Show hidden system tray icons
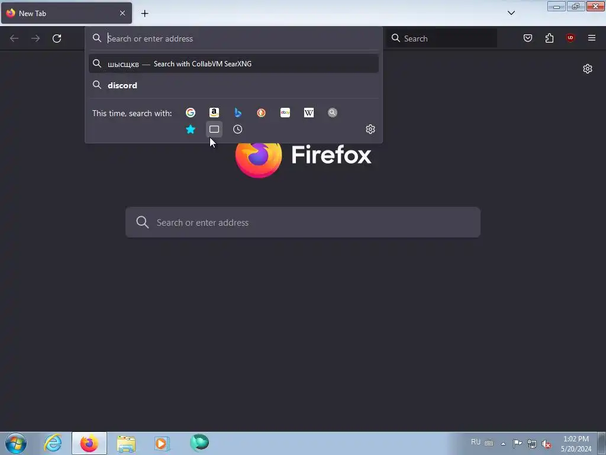Image resolution: width=606 pixels, height=455 pixels. (x=503, y=444)
